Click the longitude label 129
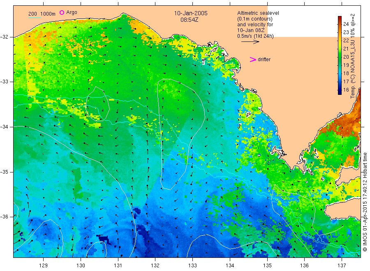The image size is (370, 271). [x=44, y=266]
